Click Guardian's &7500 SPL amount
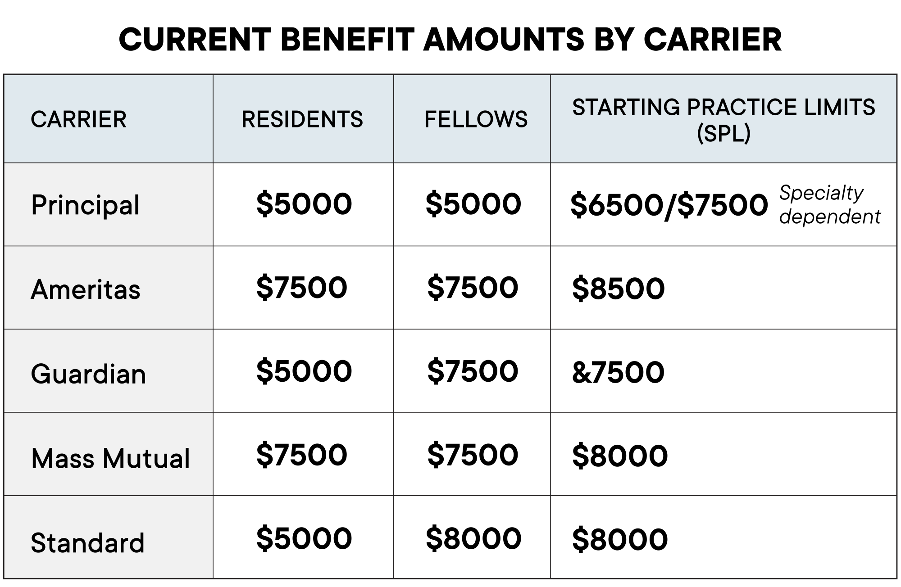 pyautogui.click(x=618, y=372)
